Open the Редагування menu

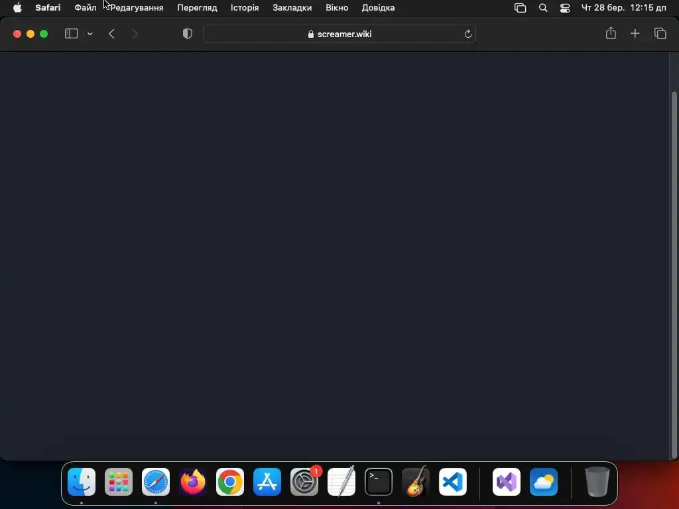pos(137,8)
